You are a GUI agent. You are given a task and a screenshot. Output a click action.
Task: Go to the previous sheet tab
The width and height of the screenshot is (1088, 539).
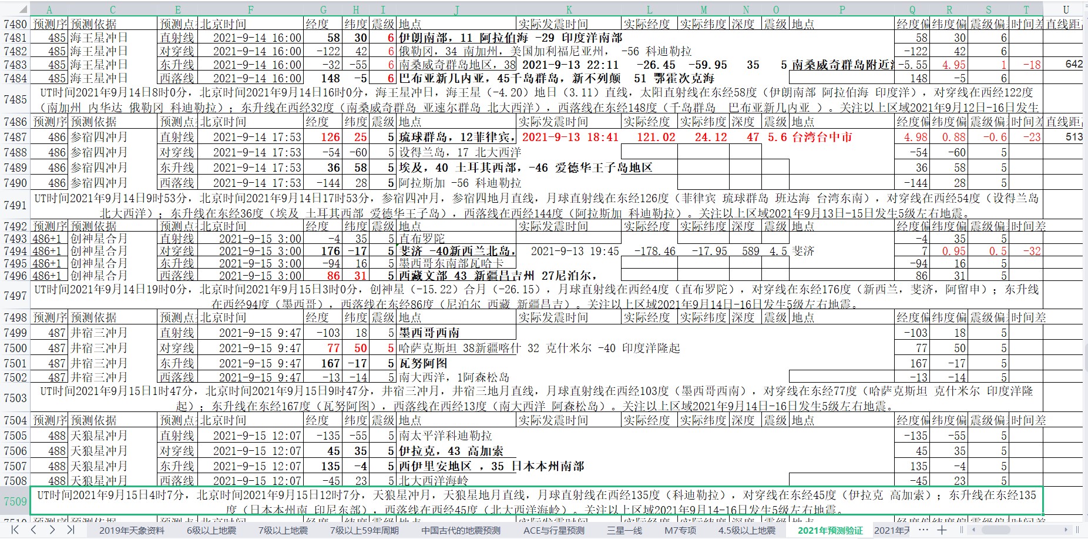33,530
